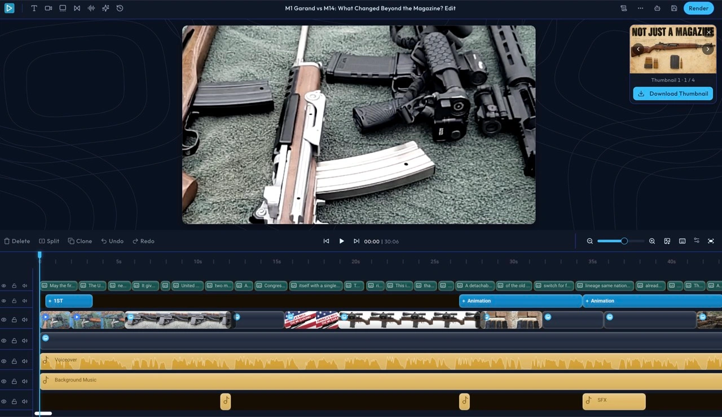Image resolution: width=722 pixels, height=417 pixels.
Task: Click the Delete button
Action: (17, 241)
